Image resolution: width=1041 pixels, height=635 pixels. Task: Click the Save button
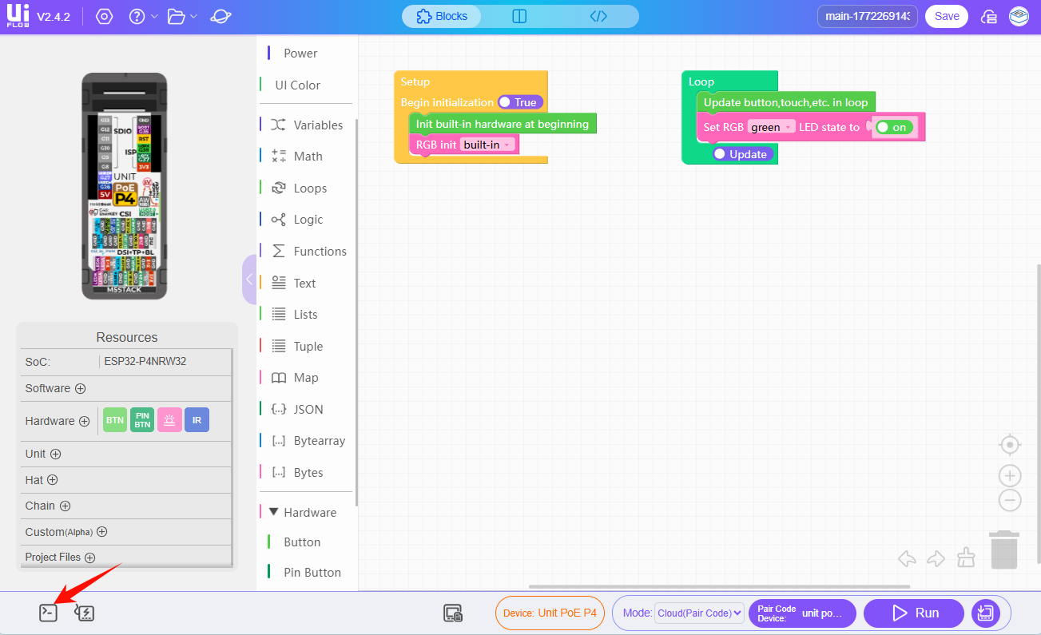[x=946, y=16]
